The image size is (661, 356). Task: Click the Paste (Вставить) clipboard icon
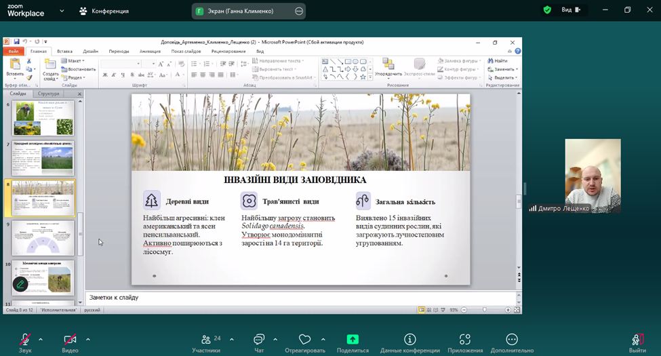click(x=15, y=64)
